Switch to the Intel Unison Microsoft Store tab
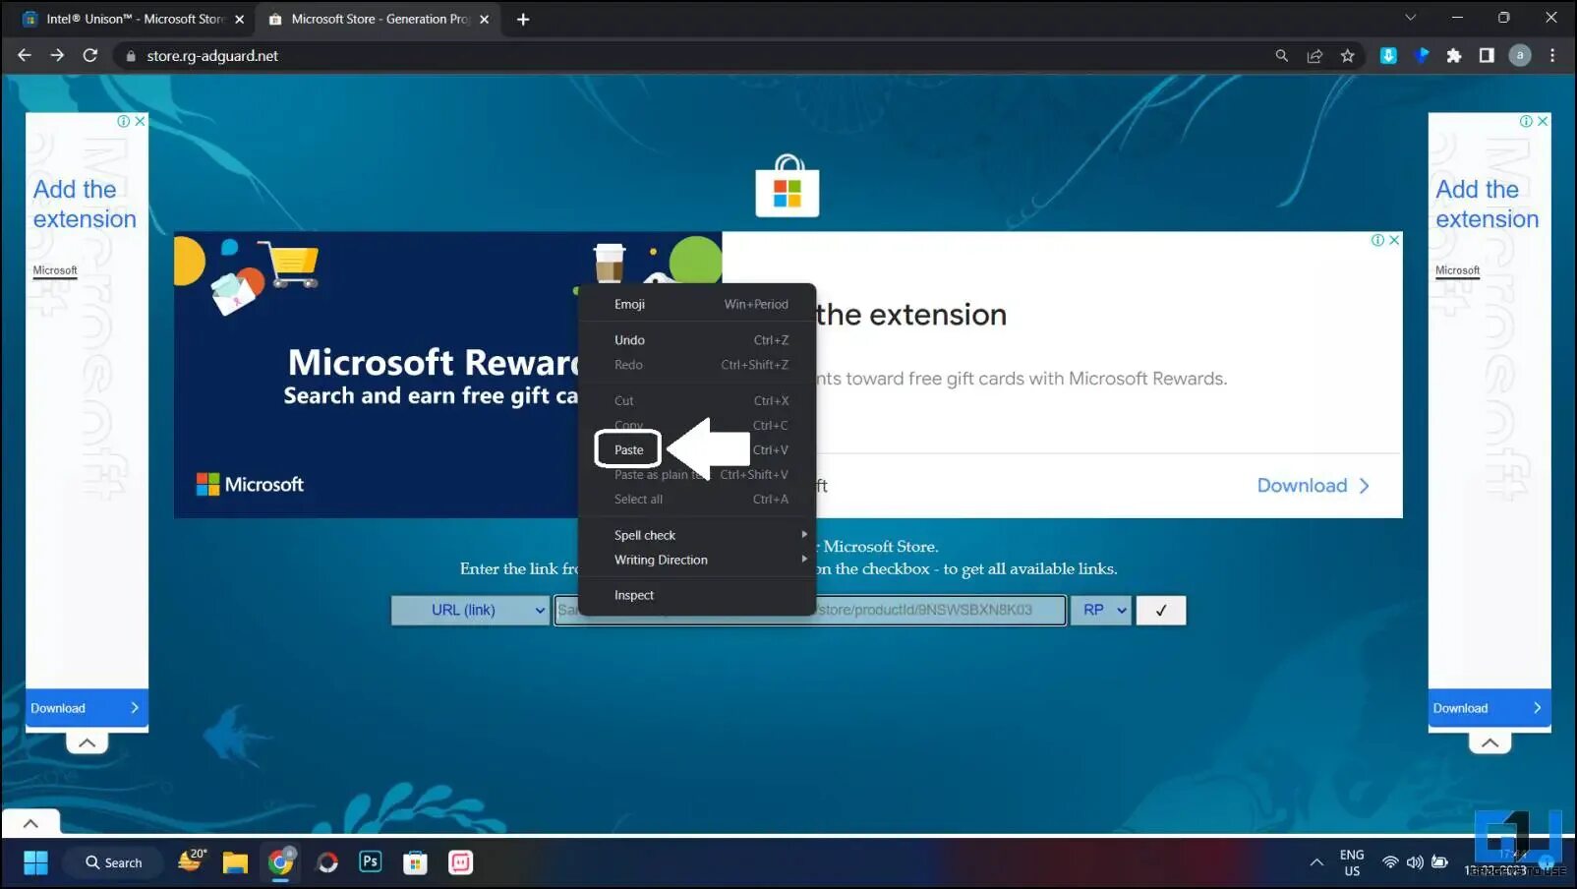This screenshot has width=1577, height=889. point(134,20)
